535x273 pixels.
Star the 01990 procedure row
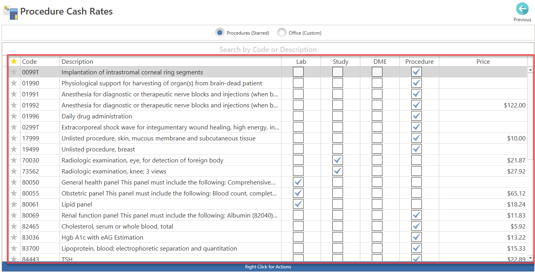coord(14,83)
